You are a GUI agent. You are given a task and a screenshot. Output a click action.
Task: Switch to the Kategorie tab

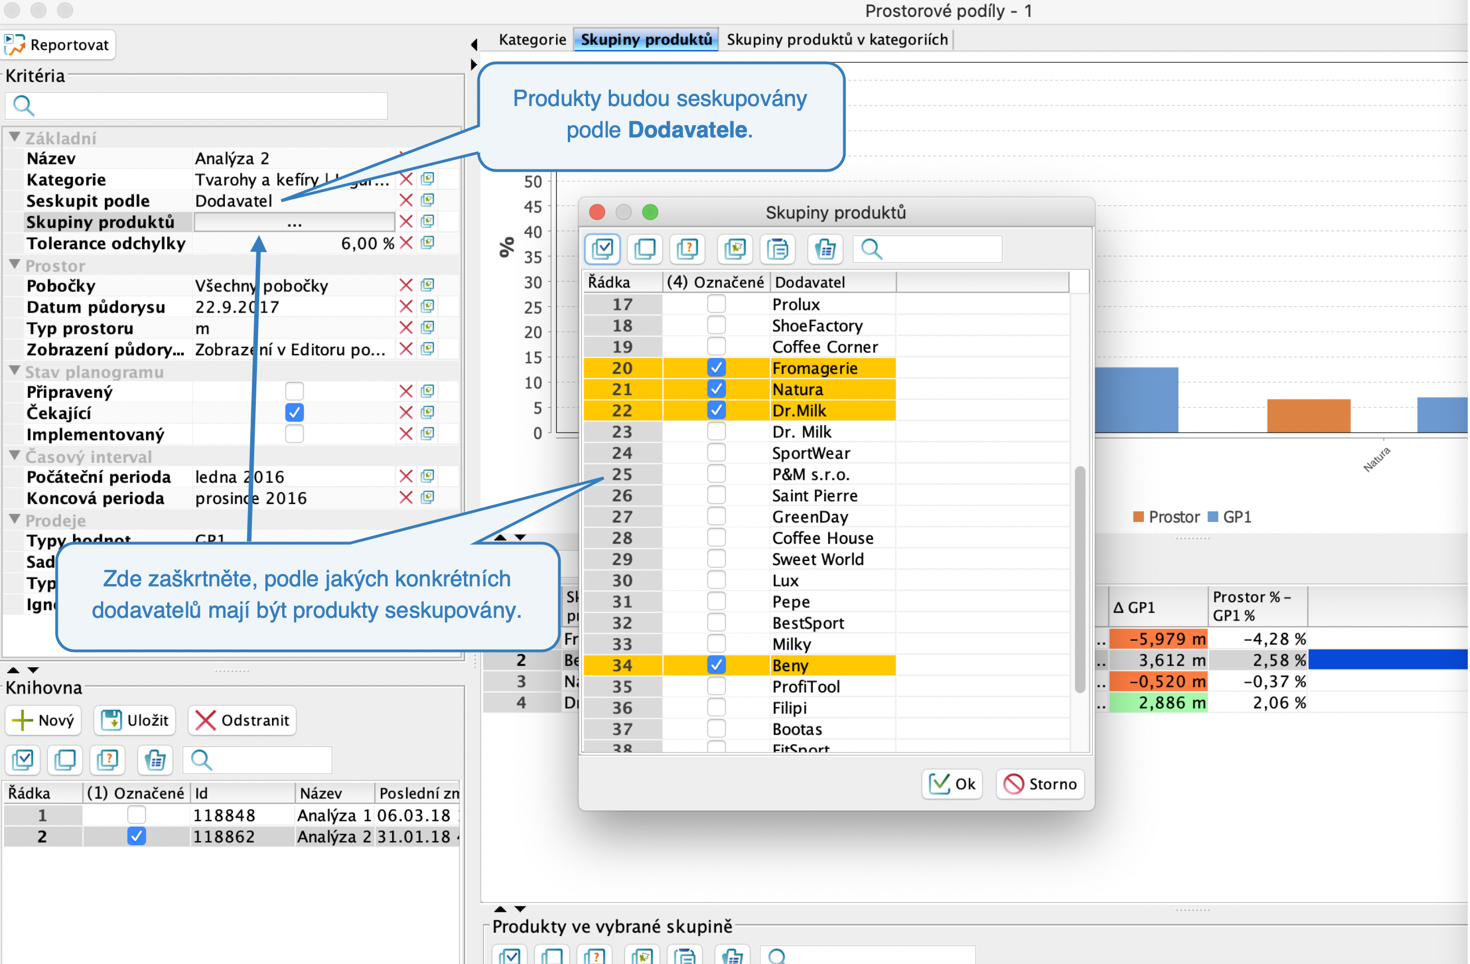point(532,39)
